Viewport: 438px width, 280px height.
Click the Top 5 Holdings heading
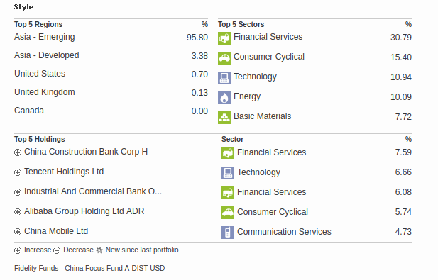click(40, 139)
